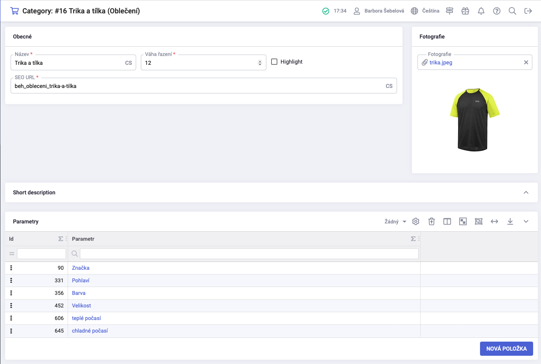Click the sum icon in Parametr column

pyautogui.click(x=413, y=239)
